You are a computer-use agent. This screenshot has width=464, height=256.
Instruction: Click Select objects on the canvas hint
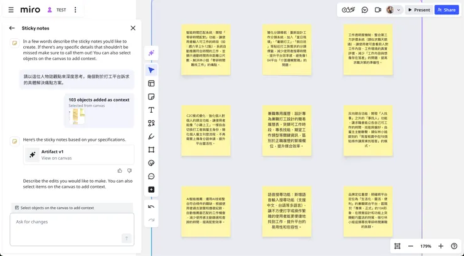(x=72, y=208)
